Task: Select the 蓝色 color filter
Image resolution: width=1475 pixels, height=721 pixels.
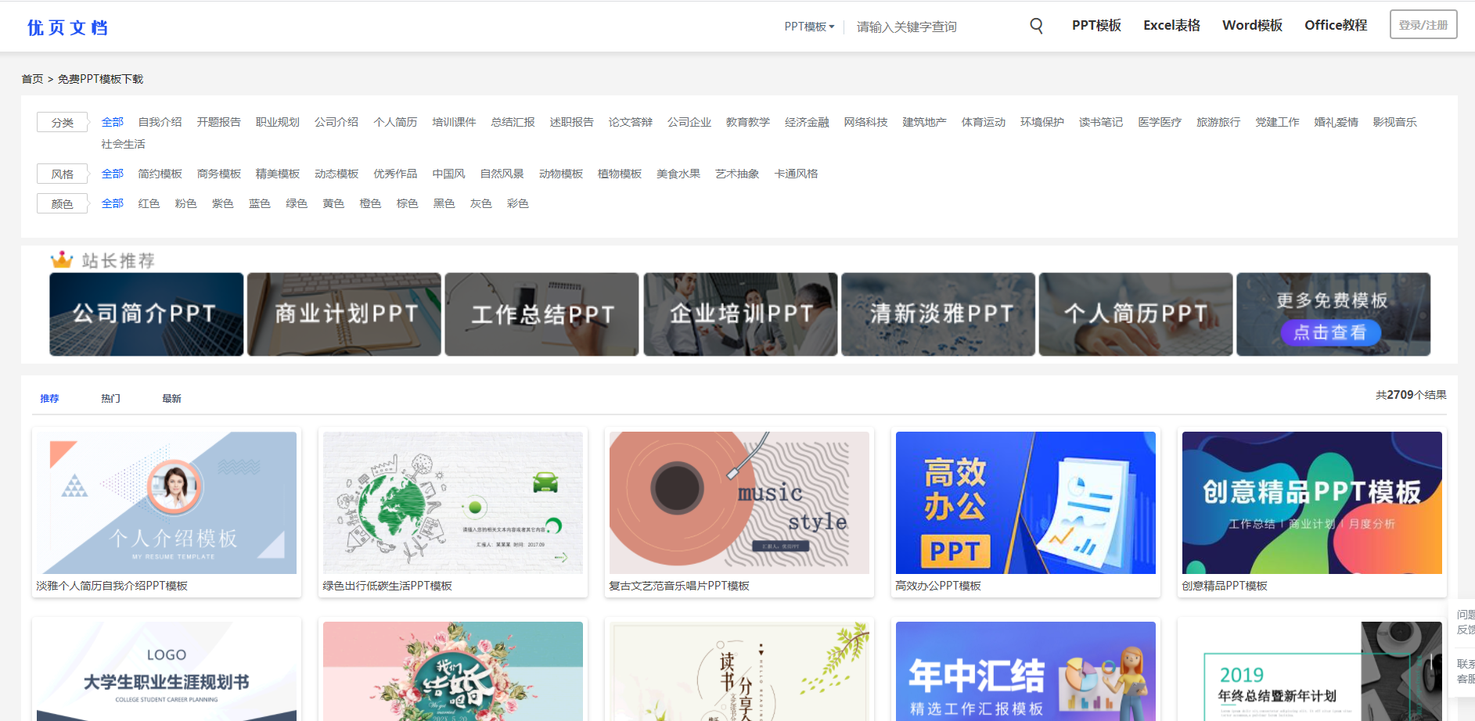Action: coord(259,203)
